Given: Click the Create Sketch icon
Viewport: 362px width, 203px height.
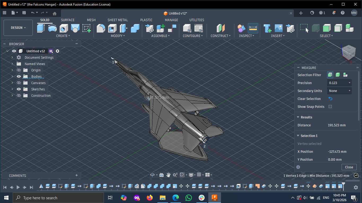Looking at the screenshot, I should (87, 28).
